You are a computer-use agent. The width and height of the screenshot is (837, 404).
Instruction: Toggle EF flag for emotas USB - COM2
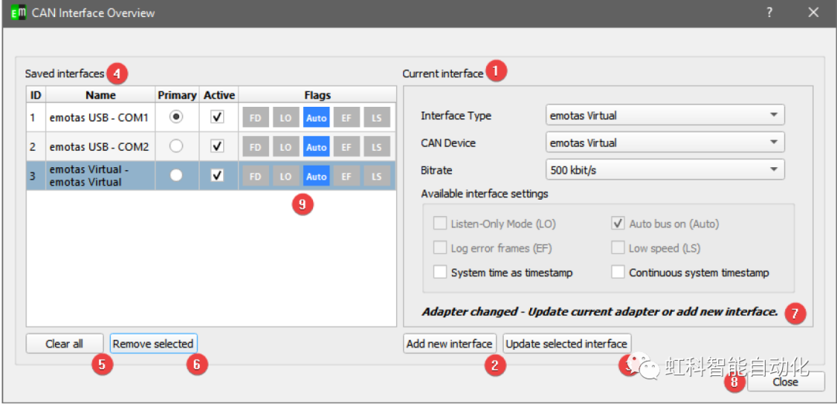pyautogui.click(x=346, y=147)
